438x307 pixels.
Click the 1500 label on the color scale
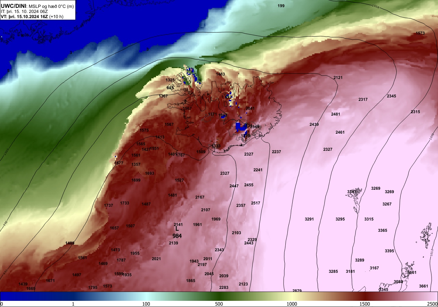coord(365,304)
